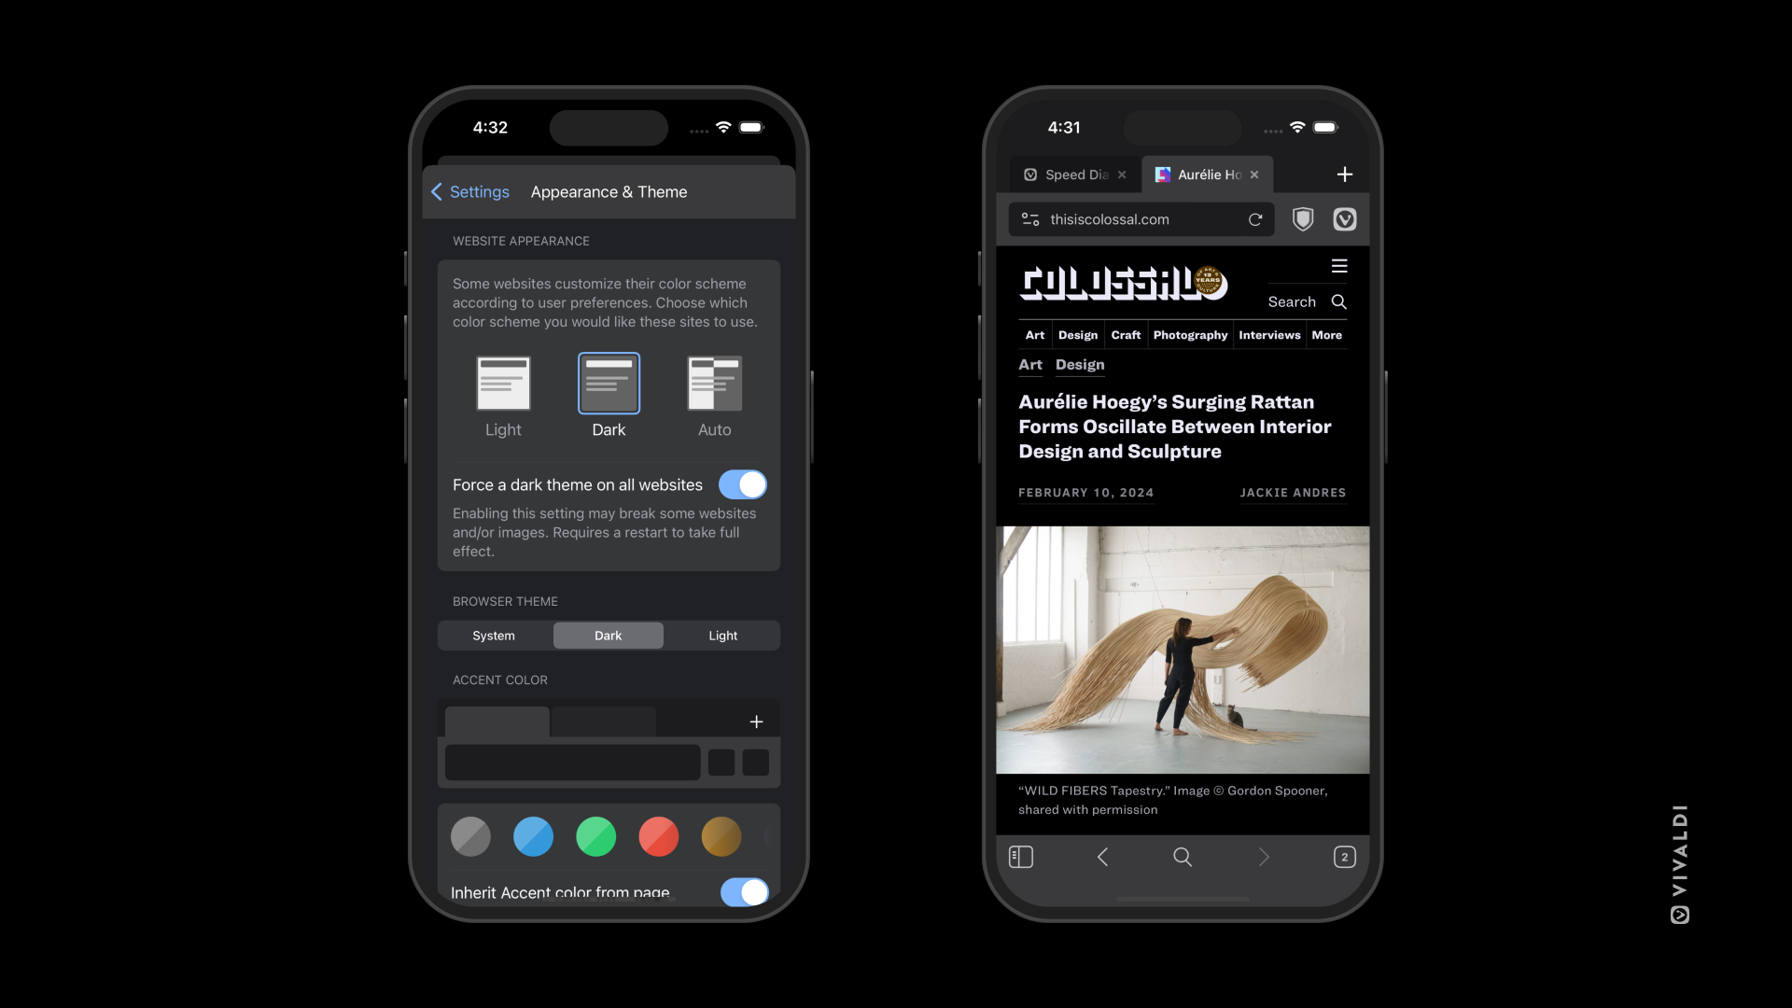The width and height of the screenshot is (1792, 1008).
Task: Click the Vivaldi logo icon in browser toolbar
Action: click(1345, 219)
